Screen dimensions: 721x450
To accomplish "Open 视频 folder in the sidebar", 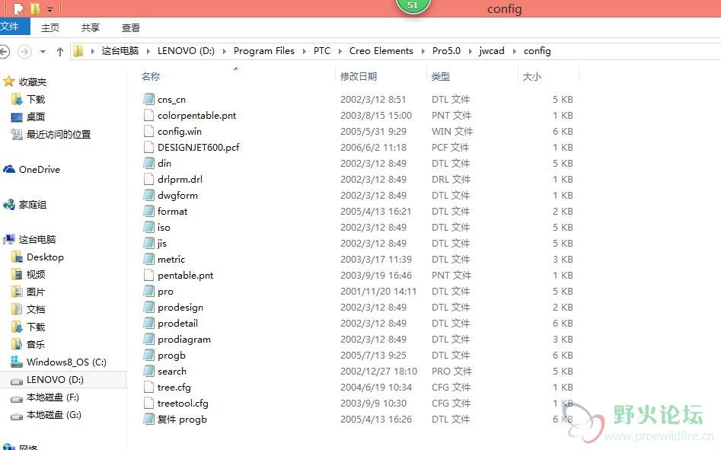I will (36, 274).
